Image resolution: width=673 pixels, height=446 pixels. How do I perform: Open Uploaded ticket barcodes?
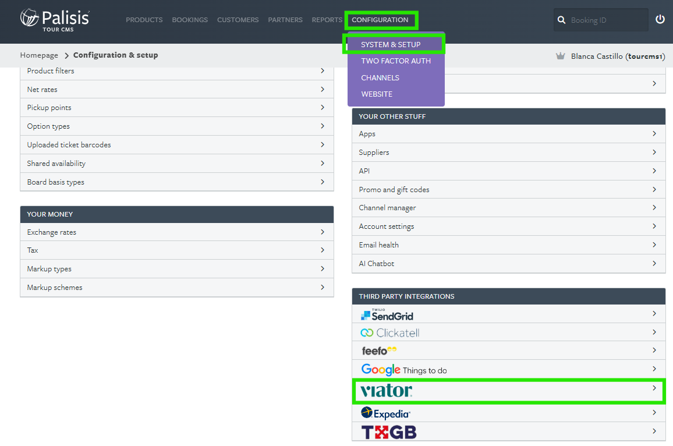coord(177,144)
